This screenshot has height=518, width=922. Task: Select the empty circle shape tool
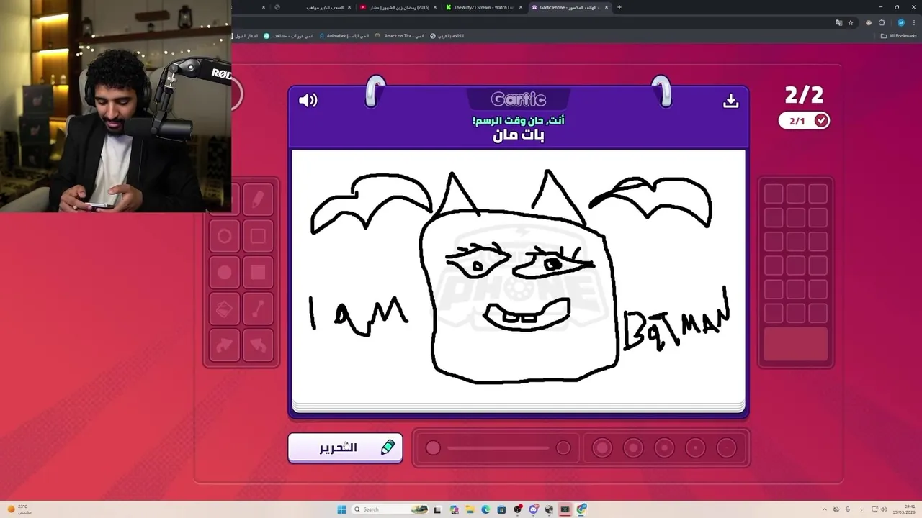[x=225, y=236]
